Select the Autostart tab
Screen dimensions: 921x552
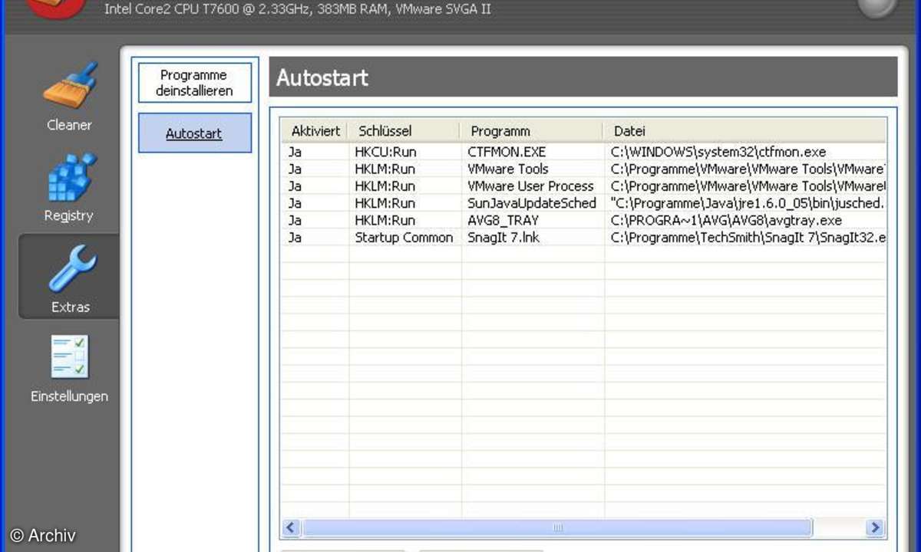pyautogui.click(x=194, y=133)
